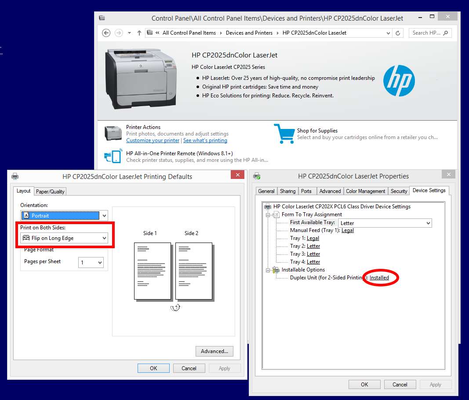Click the Forward arrow in Control Panel window
Screen dimensions: 469x400
[x=119, y=33]
